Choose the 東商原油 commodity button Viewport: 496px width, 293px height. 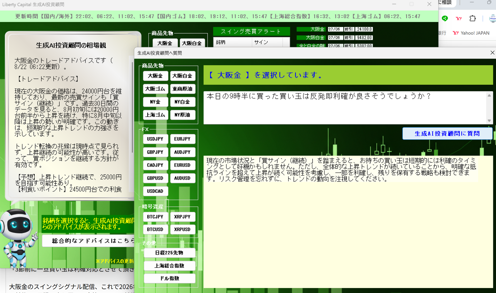coord(182,89)
